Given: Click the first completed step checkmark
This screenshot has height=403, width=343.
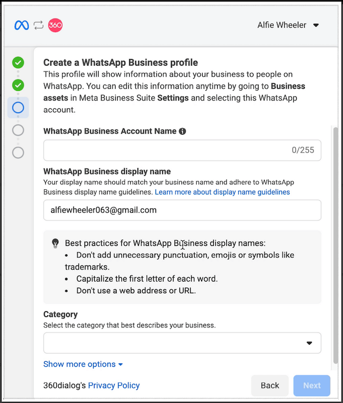Looking at the screenshot, I should click(18, 62).
